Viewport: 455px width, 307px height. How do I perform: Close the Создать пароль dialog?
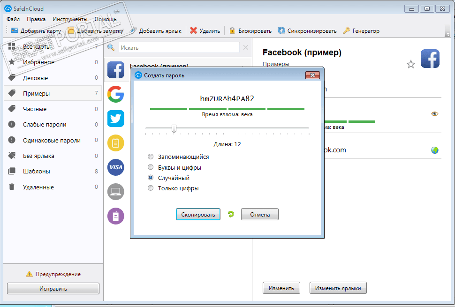[x=312, y=75]
